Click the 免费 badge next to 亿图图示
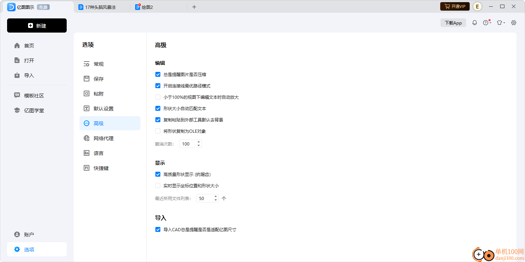This screenshot has height=262, width=525. [43, 7]
